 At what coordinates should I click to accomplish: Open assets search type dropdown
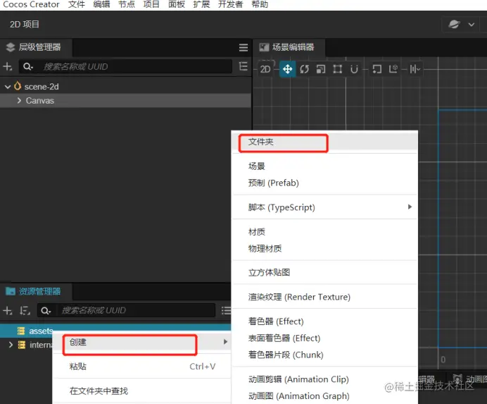[46, 310]
